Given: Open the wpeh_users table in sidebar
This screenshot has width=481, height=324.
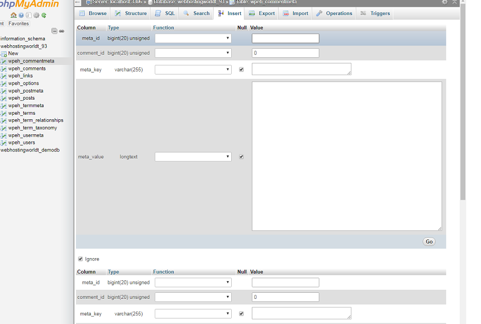Looking at the screenshot, I should tap(22, 142).
